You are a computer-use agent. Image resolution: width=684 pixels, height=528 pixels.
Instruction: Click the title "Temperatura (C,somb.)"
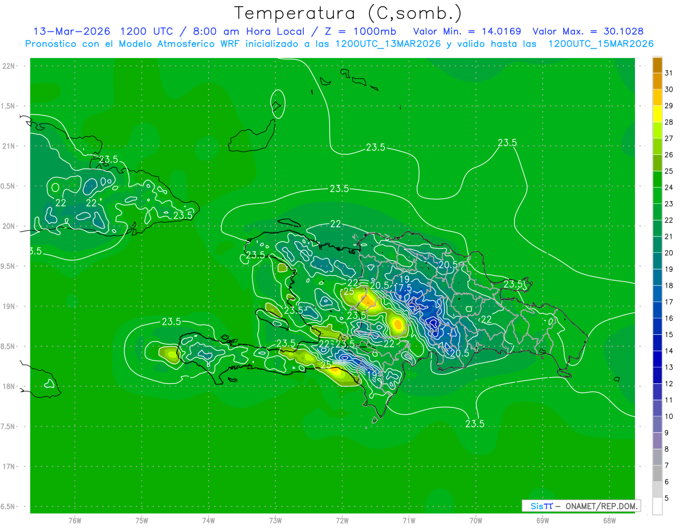(x=348, y=13)
